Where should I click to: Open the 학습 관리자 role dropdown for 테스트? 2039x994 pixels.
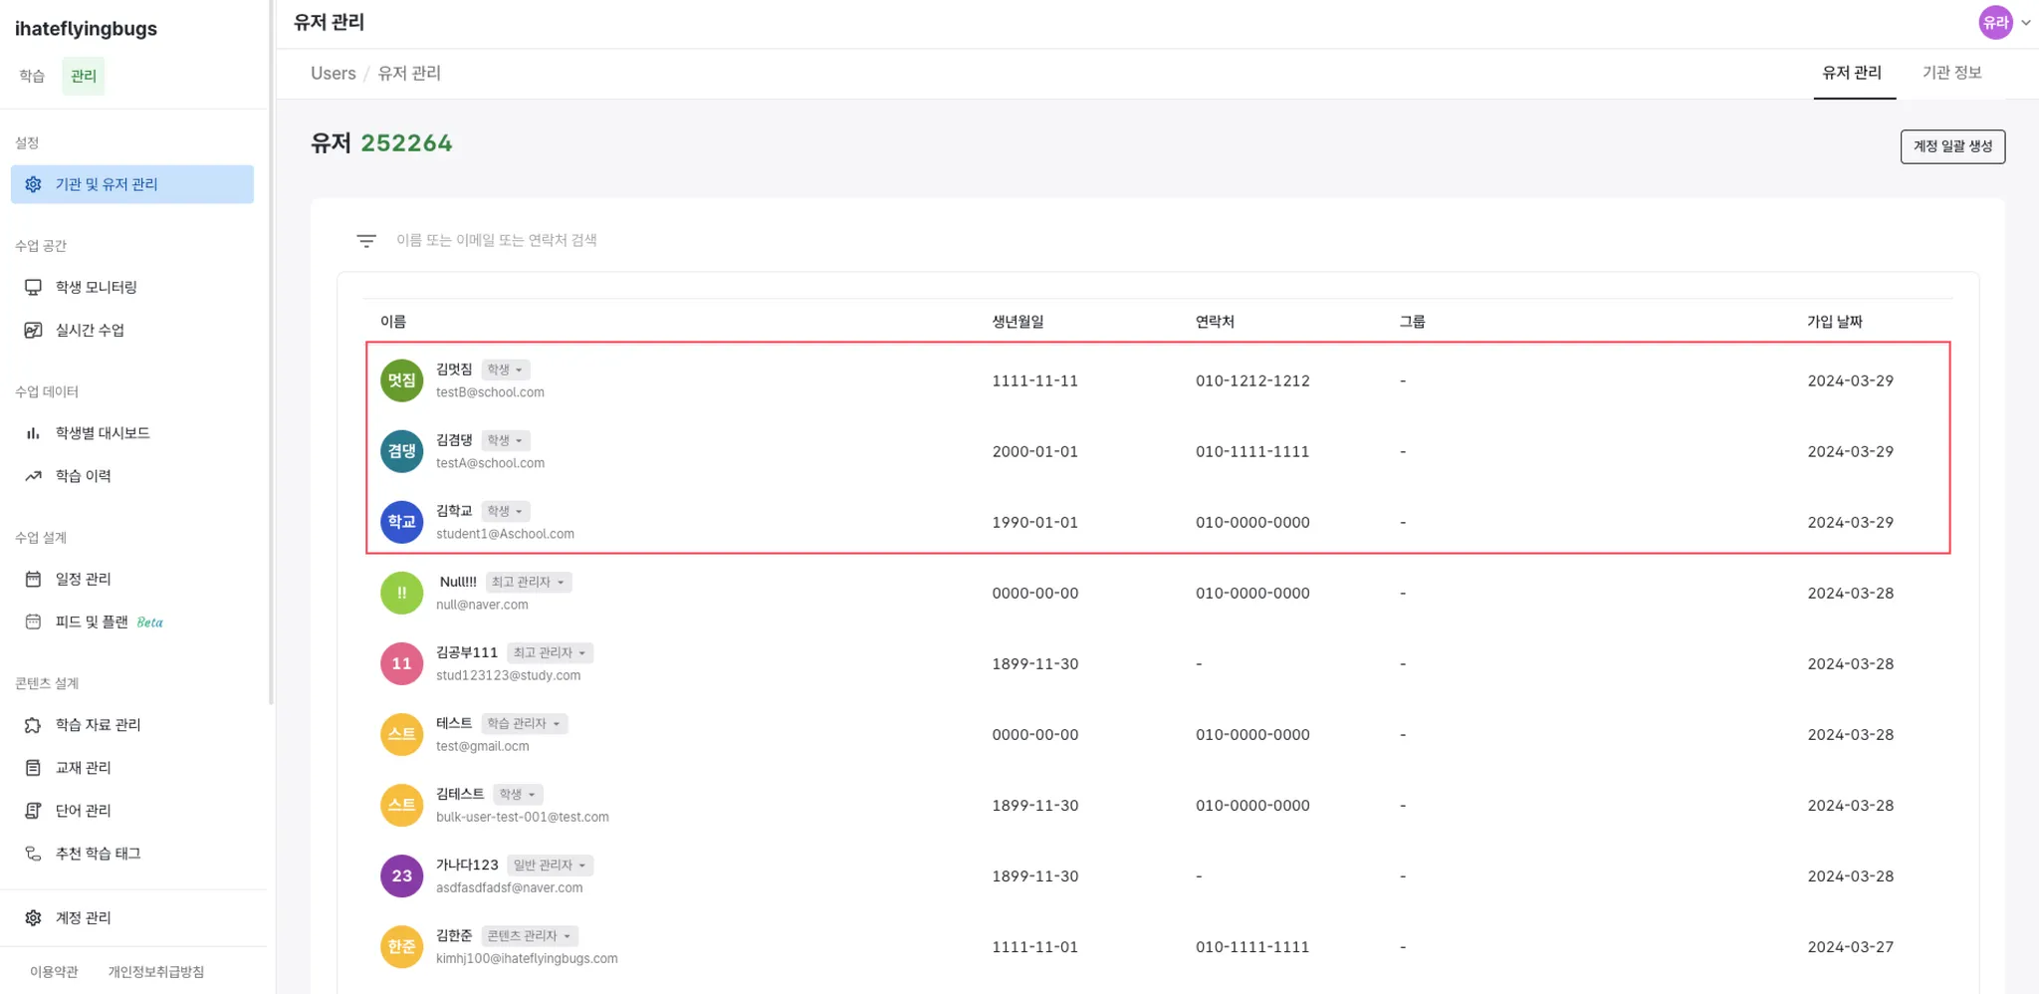tap(525, 723)
